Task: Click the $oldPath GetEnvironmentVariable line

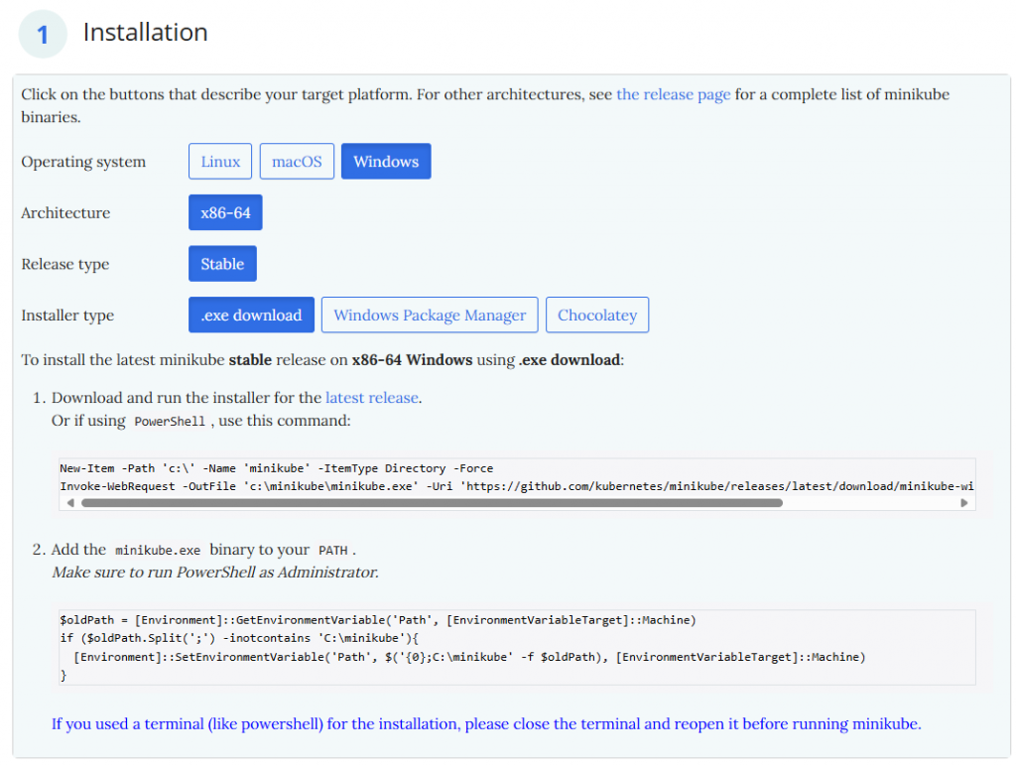Action: (378, 620)
